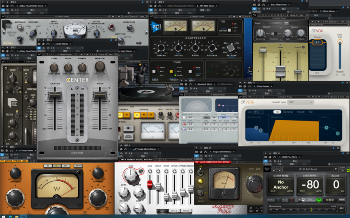Click the Comp value field in RVox
This screenshot has height=218, width=350.
click(317, 43)
